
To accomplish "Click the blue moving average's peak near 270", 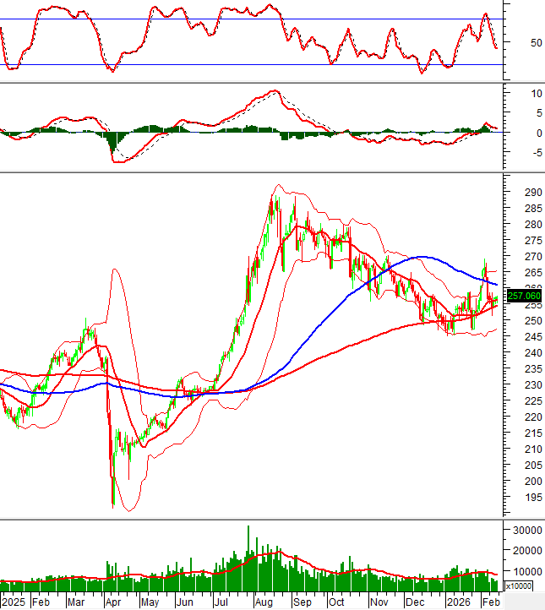I will pos(422,257).
